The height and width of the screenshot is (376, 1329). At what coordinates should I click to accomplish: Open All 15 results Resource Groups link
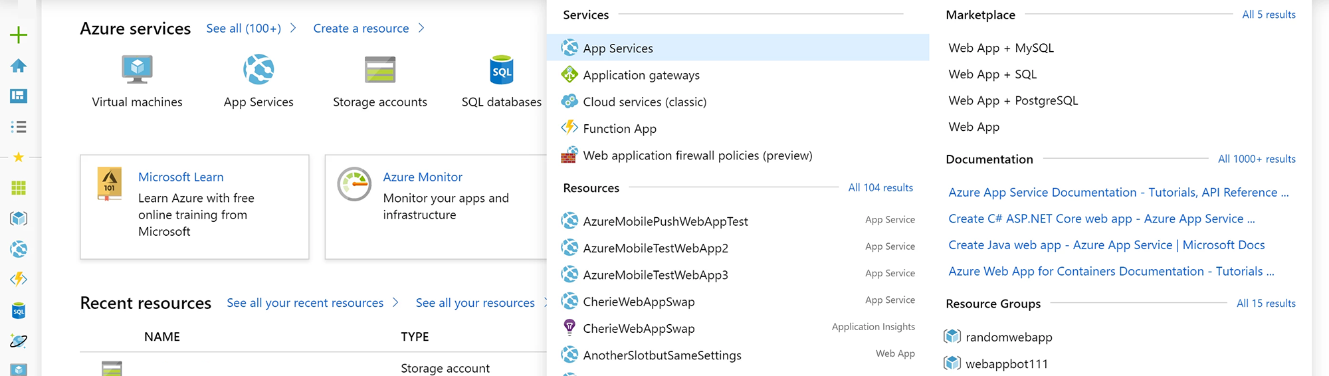coord(1266,303)
